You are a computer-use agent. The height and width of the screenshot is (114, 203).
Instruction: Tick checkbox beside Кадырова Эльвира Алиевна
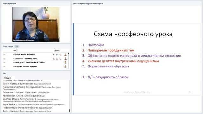click(x=4, y=66)
